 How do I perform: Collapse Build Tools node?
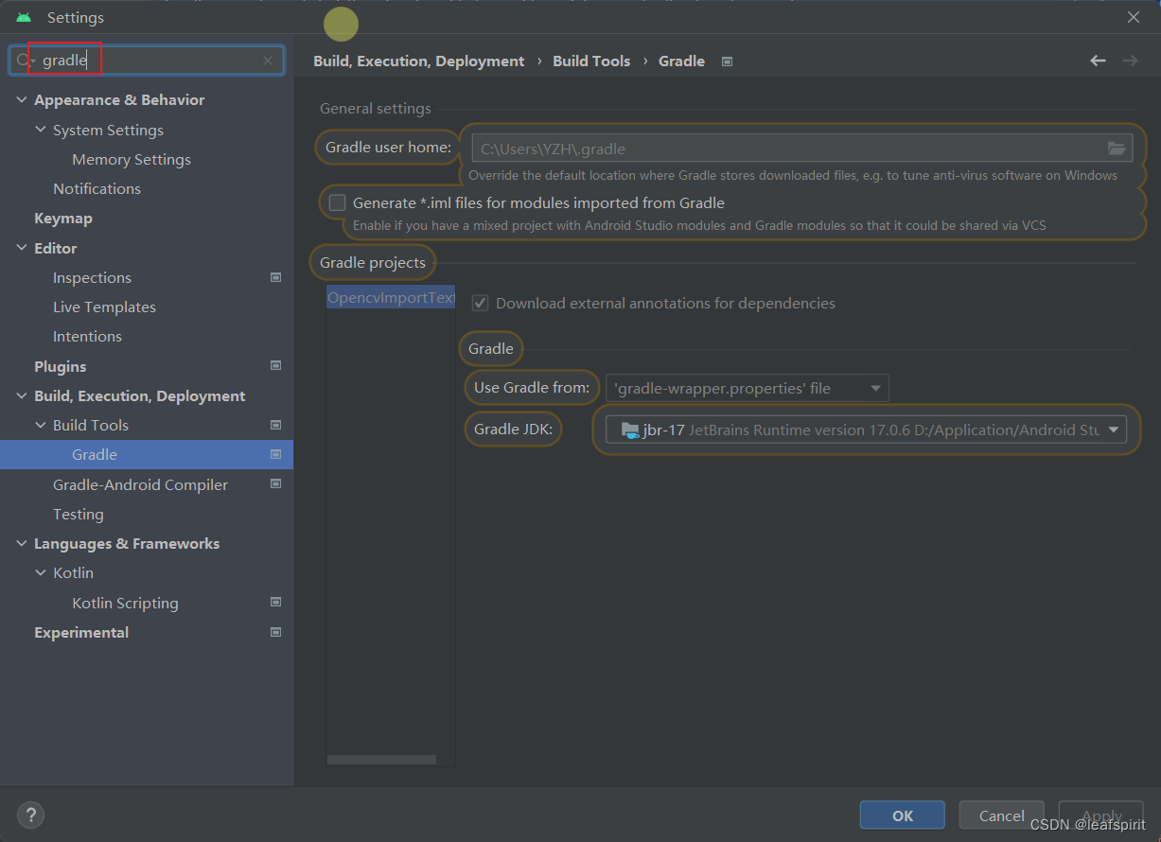click(41, 425)
